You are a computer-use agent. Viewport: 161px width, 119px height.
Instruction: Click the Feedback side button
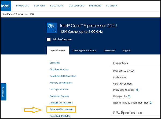tap(3, 92)
